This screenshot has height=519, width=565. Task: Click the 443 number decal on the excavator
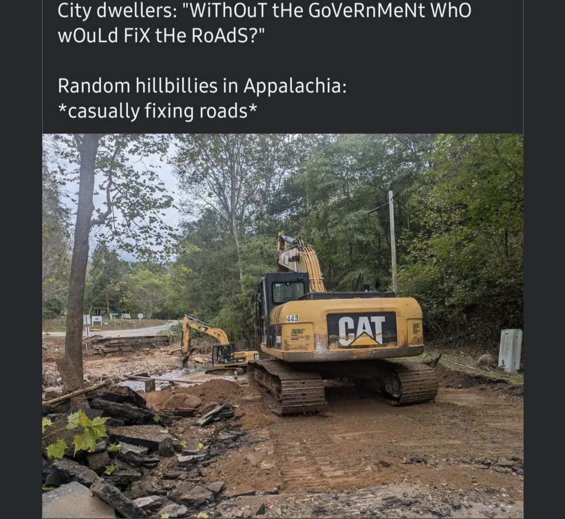pos(292,318)
